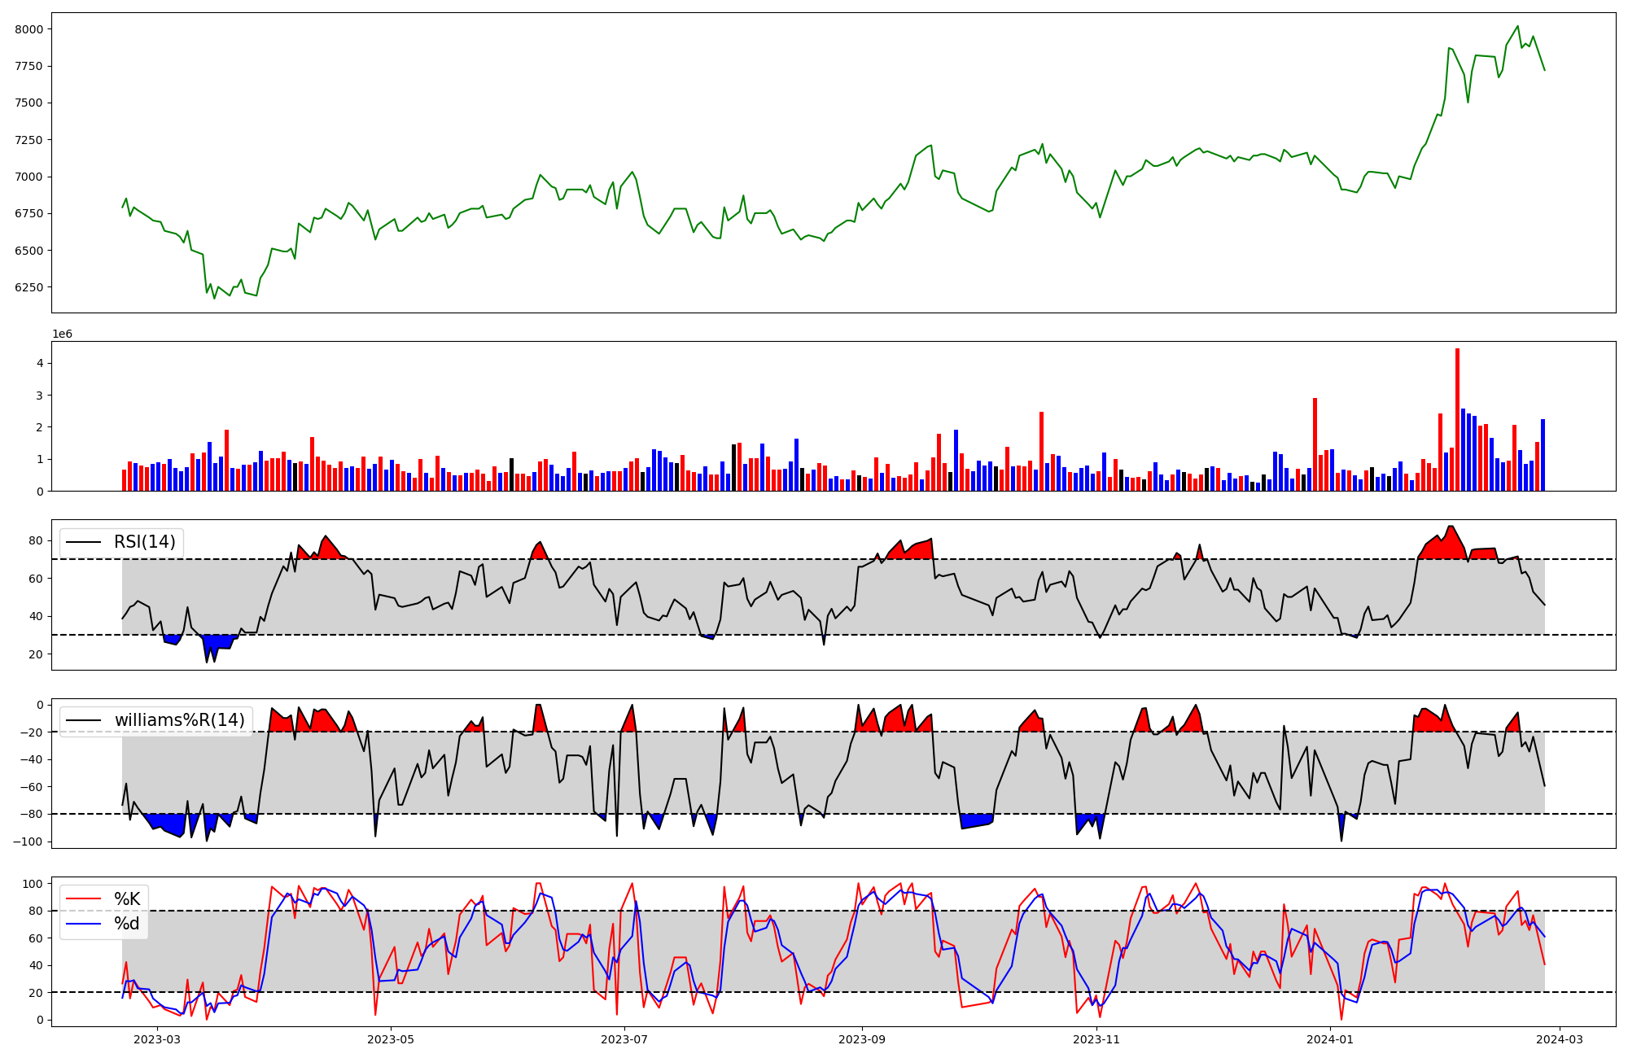Viewport: 1628px width, 1058px height.
Task: Click the tallest red volume bar
Action: 1457,419
